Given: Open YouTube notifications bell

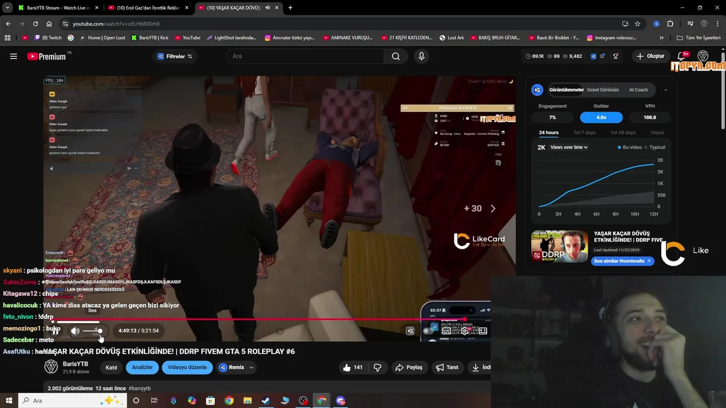Looking at the screenshot, I should [x=682, y=56].
